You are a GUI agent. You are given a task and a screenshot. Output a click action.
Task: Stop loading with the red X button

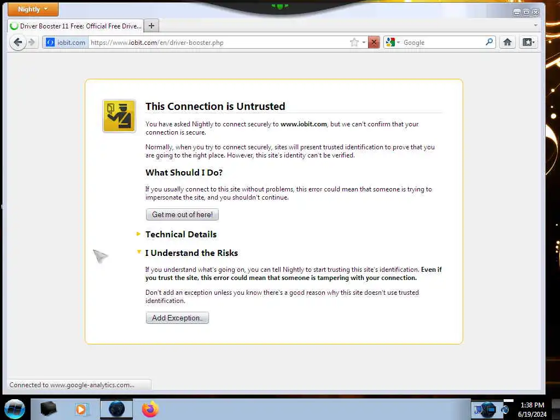pos(374,43)
